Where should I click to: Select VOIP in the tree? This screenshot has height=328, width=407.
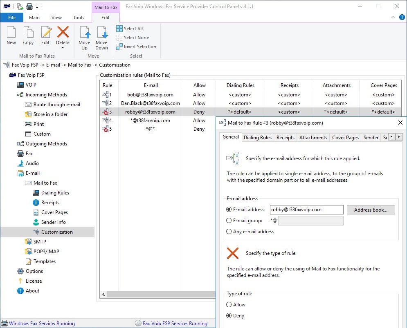pyautogui.click(x=27, y=85)
